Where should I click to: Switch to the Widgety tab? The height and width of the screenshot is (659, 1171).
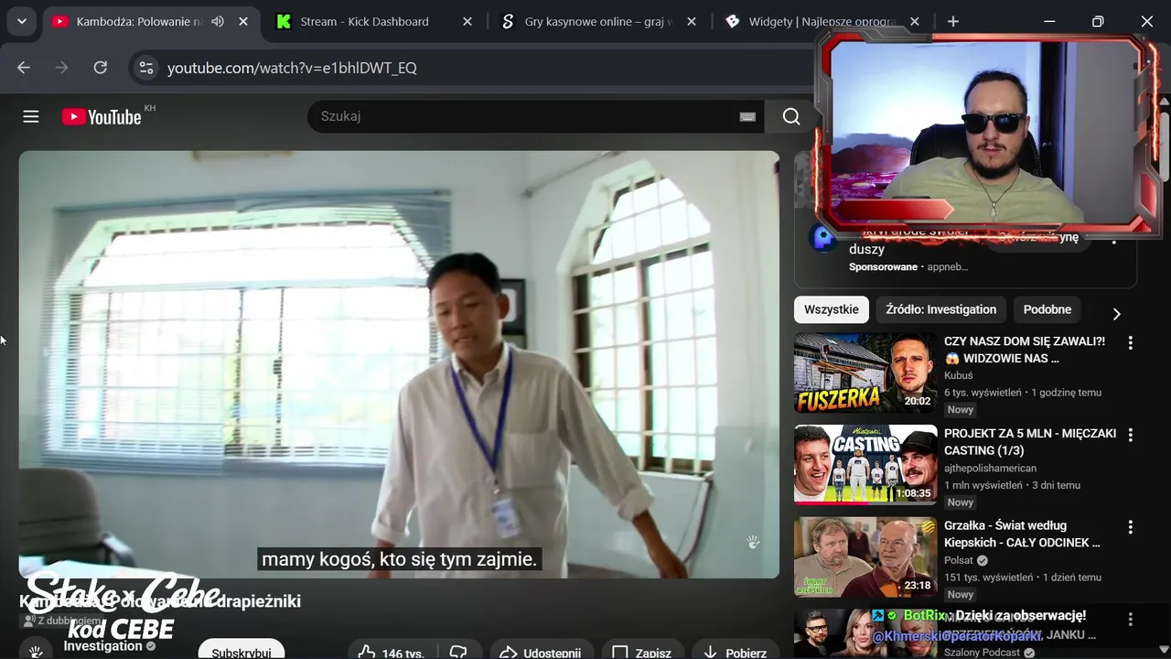pyautogui.click(x=822, y=21)
